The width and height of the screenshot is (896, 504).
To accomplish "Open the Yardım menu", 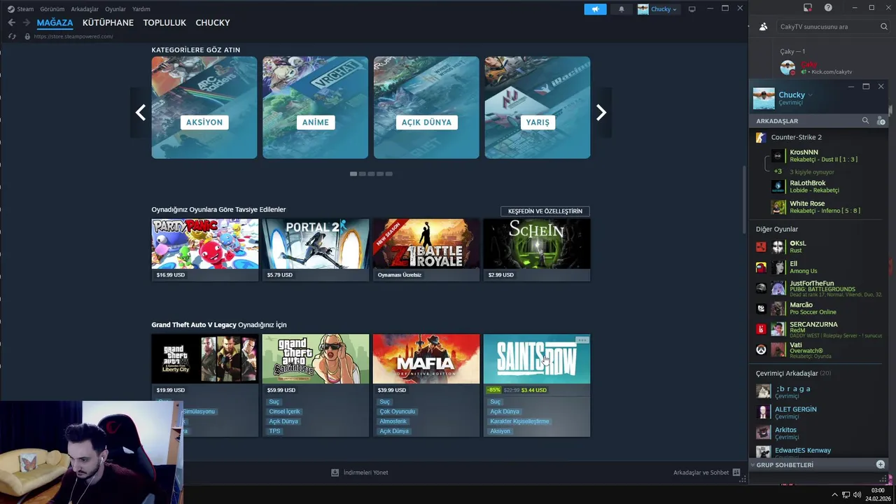I will pos(141,9).
